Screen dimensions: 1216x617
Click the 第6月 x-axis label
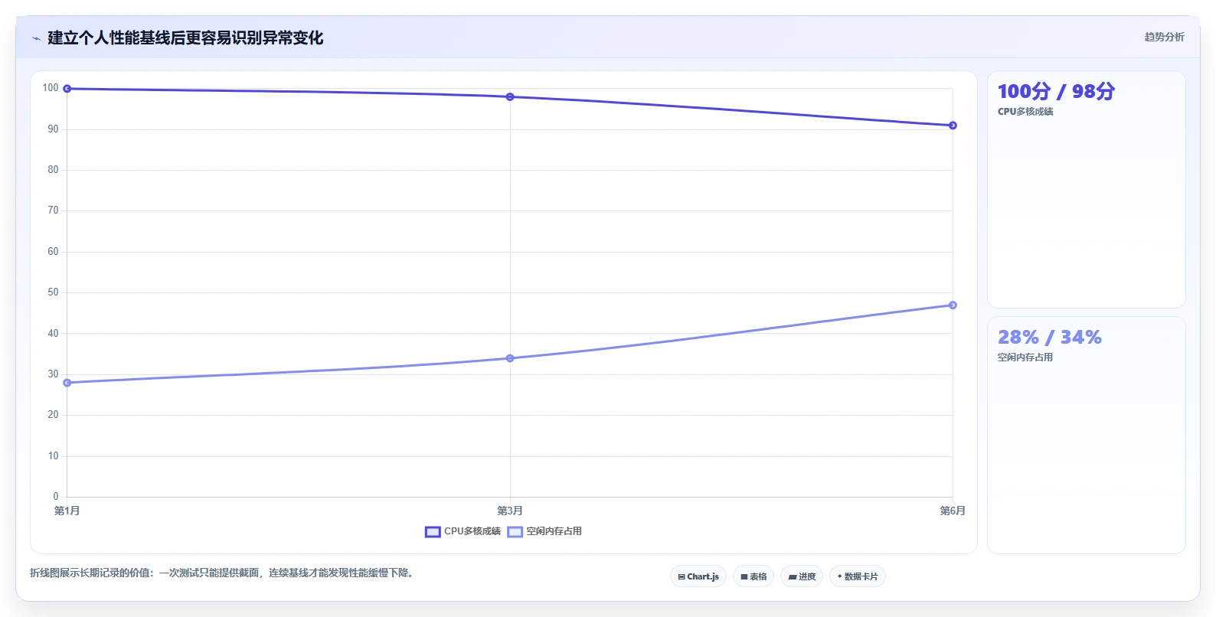(x=953, y=511)
